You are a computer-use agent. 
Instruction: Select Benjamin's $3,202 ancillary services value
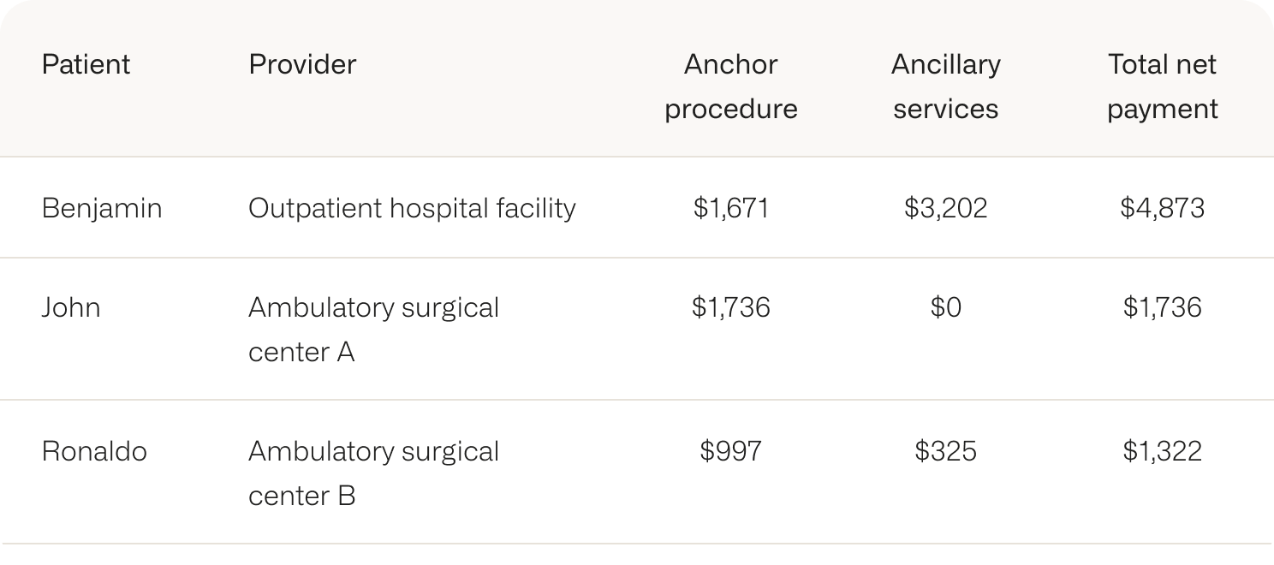tap(946, 208)
